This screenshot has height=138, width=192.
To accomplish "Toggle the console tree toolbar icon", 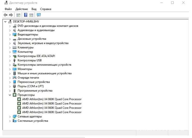I will [x=18, y=15].
